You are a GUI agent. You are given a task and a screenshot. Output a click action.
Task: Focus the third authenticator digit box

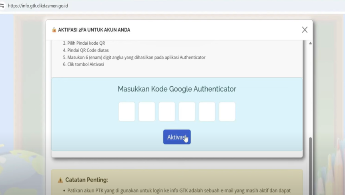167,111
